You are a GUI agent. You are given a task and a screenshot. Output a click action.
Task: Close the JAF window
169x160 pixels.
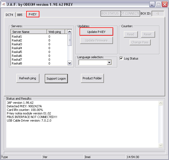coord(165,4)
